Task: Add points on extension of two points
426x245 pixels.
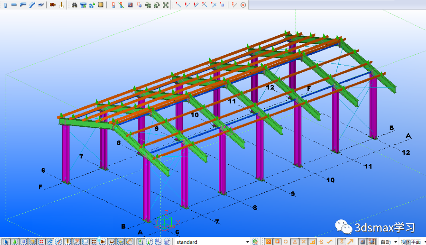Action: click(x=178, y=5)
